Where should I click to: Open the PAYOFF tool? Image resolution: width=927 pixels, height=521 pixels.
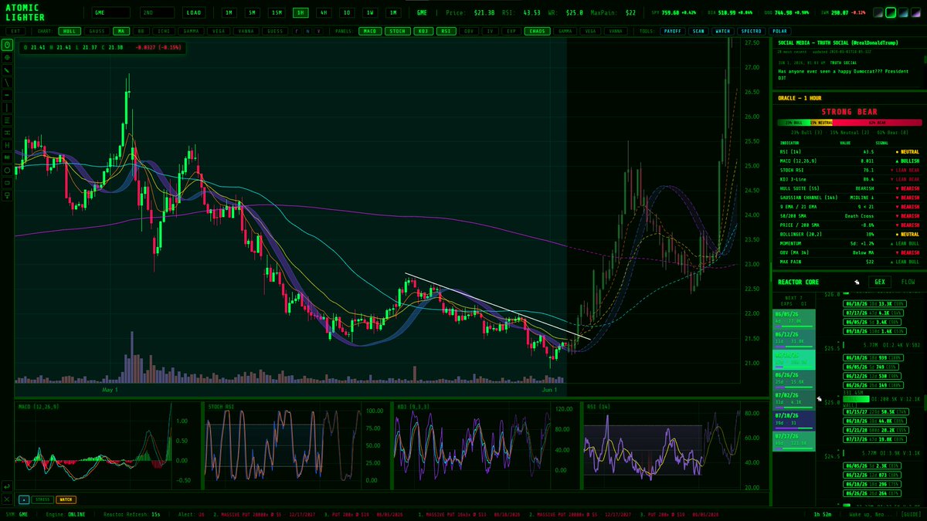click(673, 31)
